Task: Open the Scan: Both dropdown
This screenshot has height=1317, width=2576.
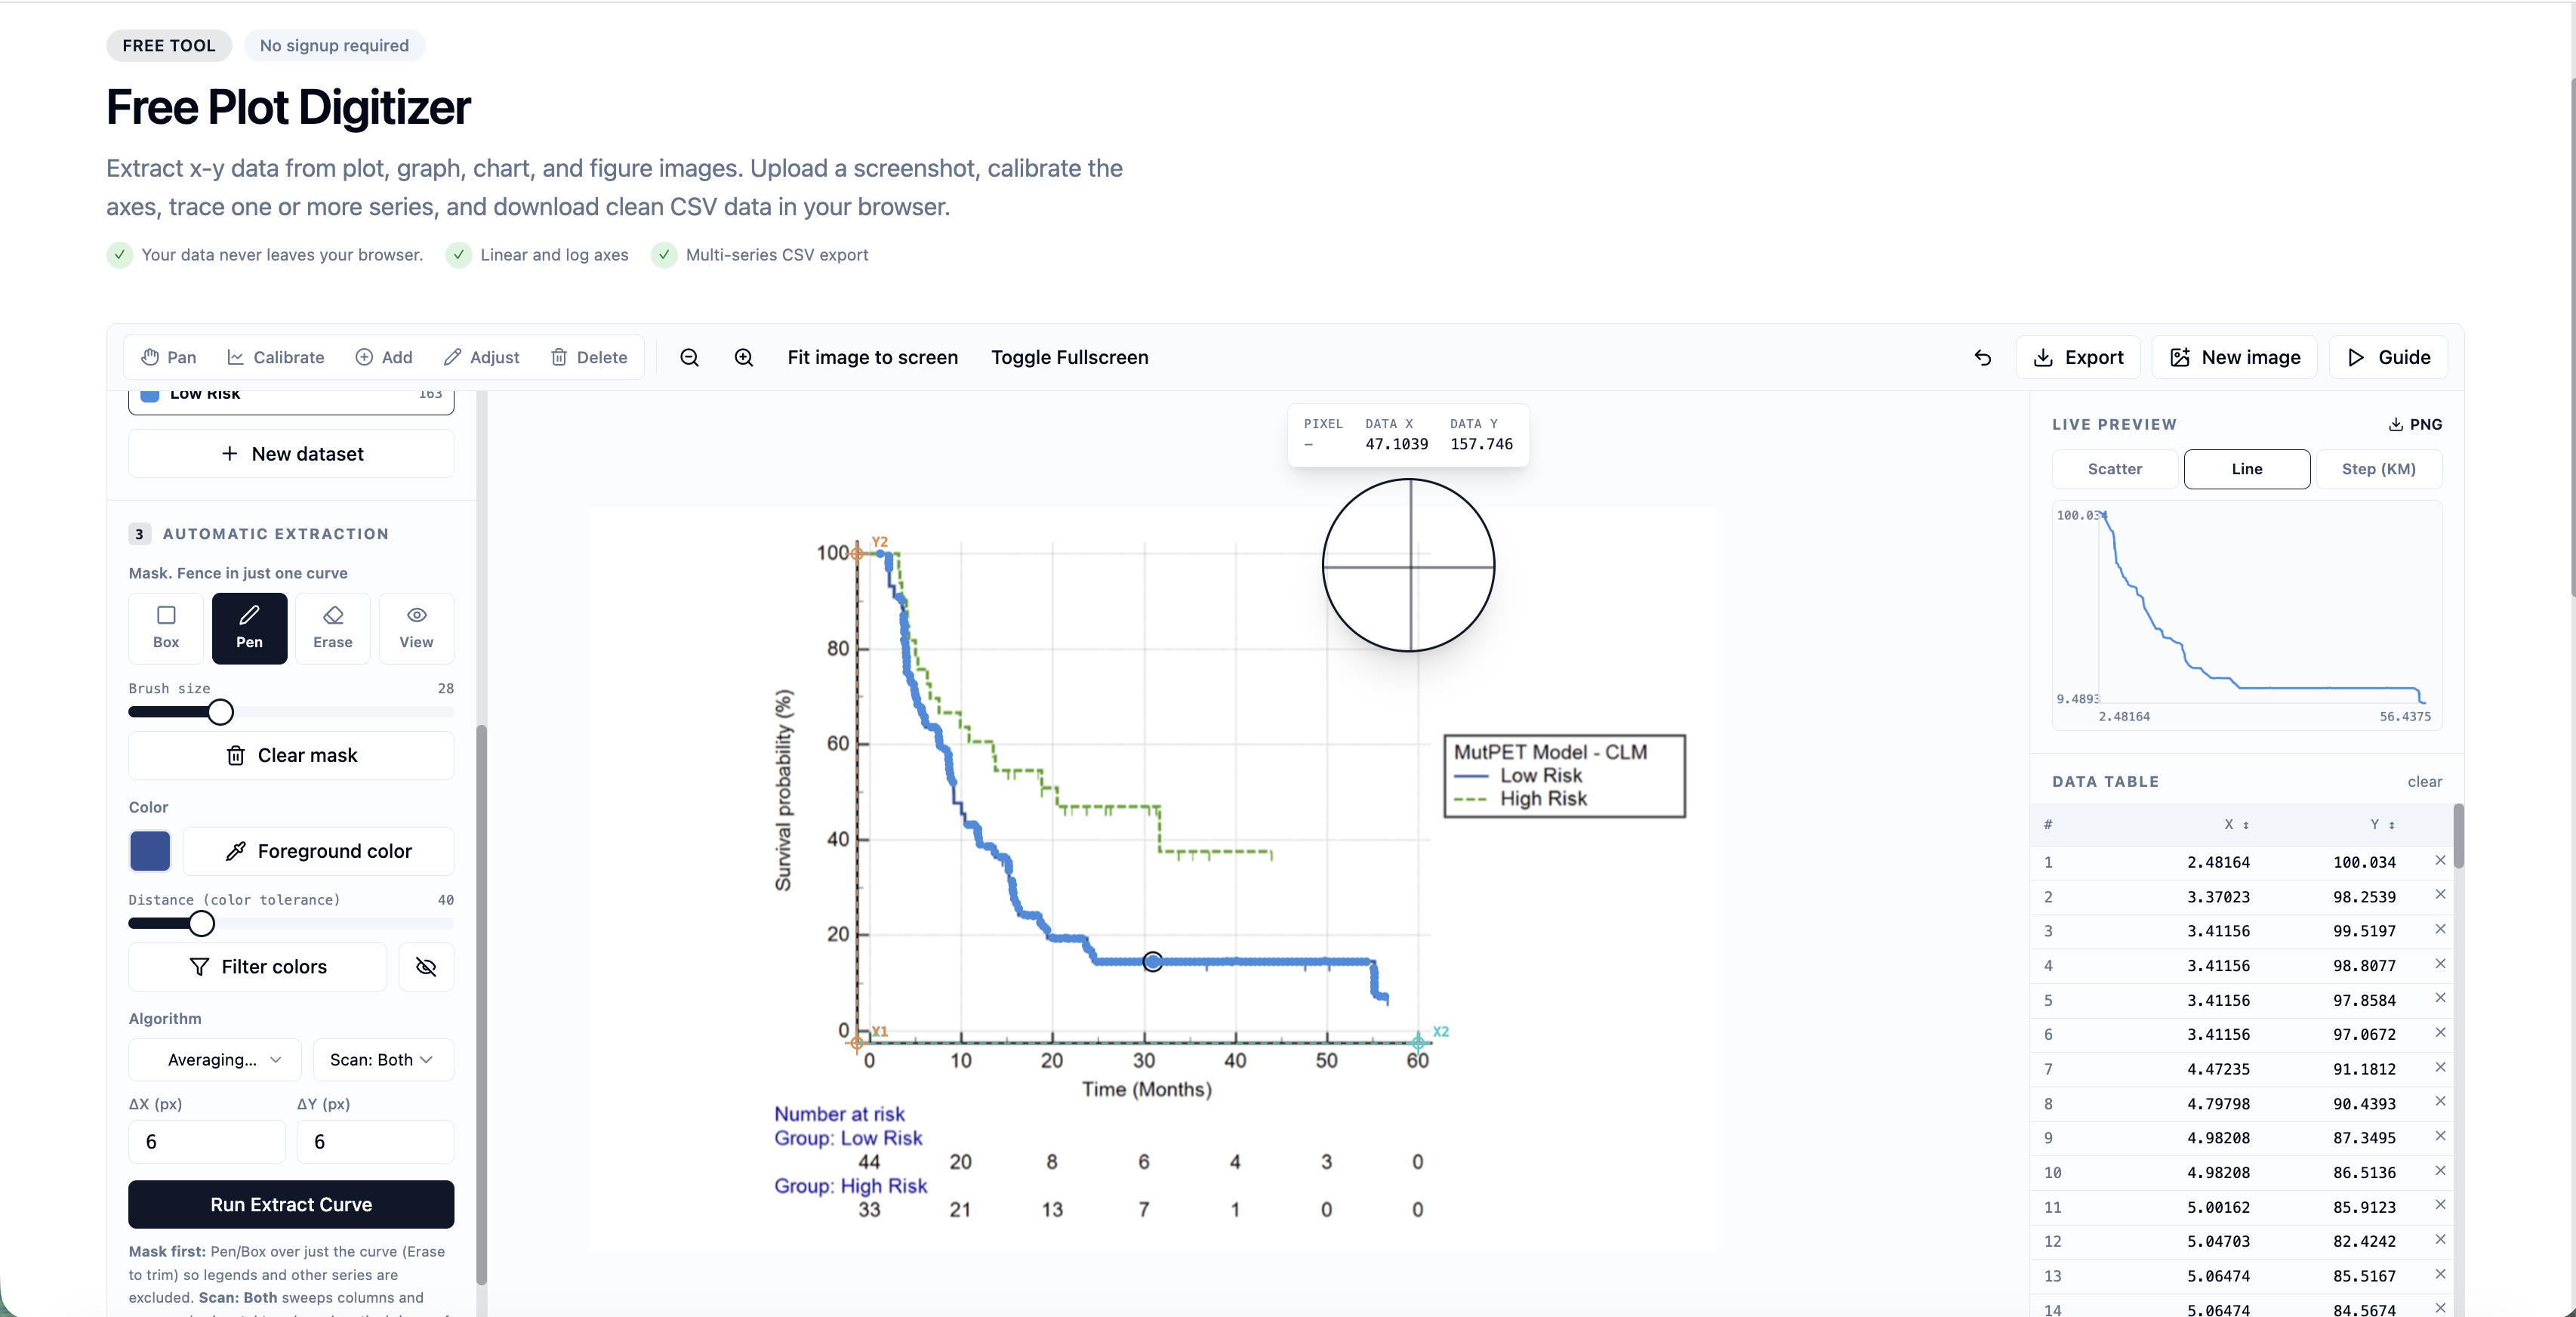Action: click(383, 1060)
